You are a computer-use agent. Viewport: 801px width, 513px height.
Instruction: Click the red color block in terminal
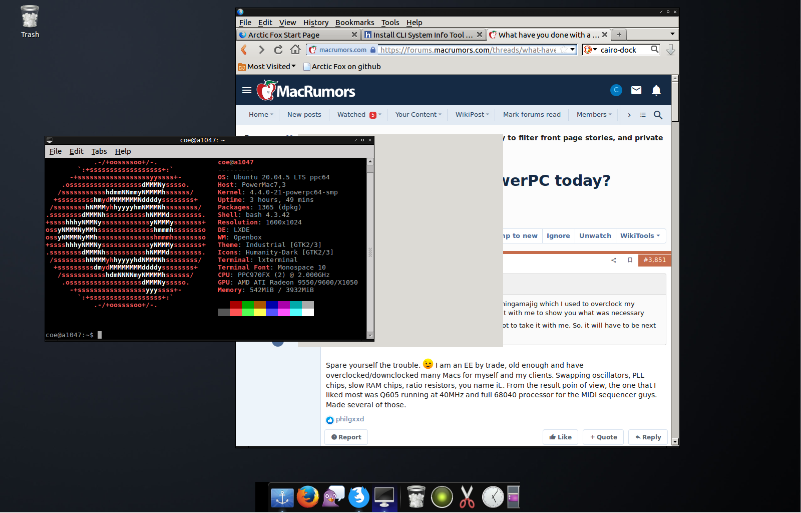coord(236,305)
